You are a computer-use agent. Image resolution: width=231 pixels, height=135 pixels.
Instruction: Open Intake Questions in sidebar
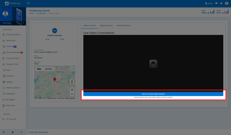(x=13, y=88)
